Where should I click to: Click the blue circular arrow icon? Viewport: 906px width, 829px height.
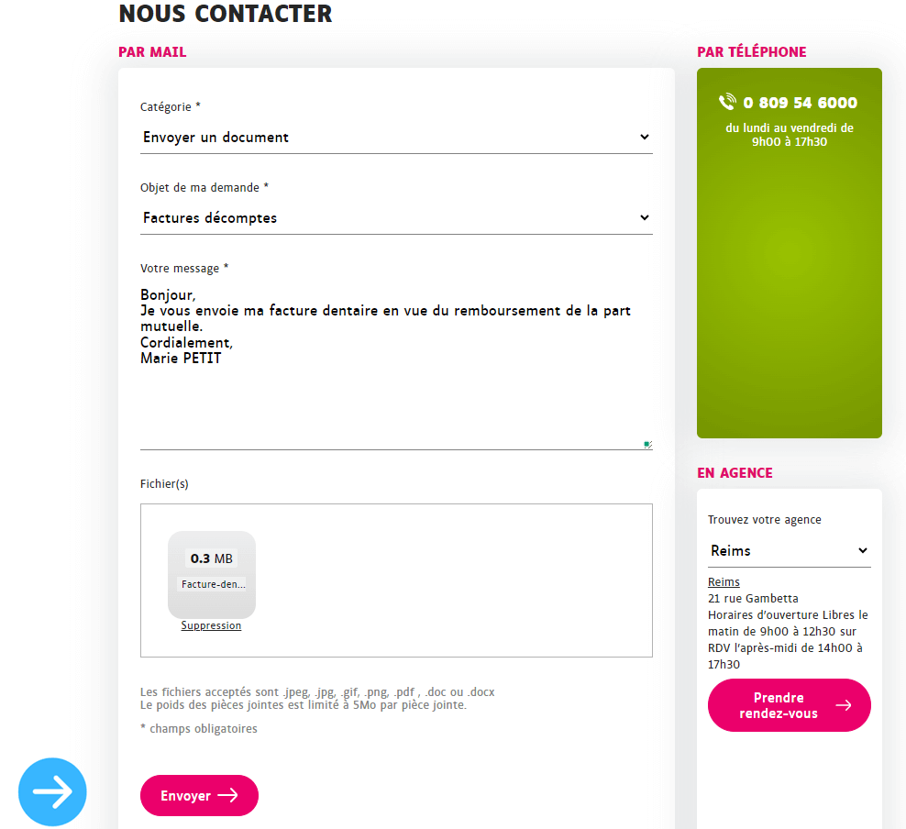coord(52,790)
